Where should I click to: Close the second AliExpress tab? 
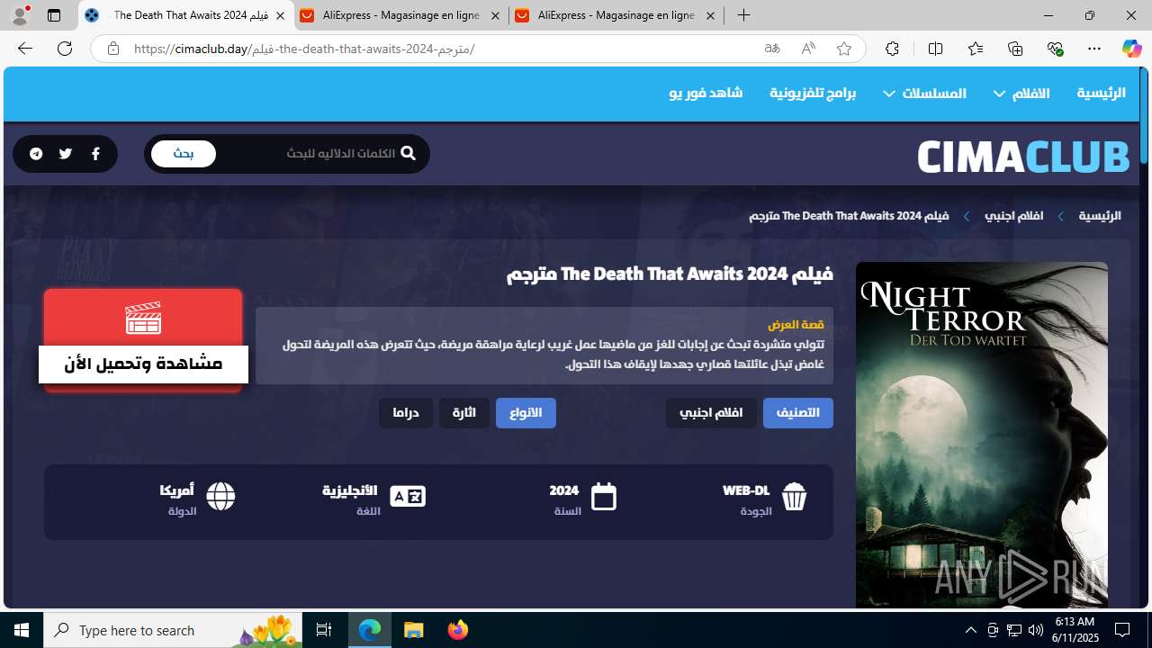click(710, 16)
